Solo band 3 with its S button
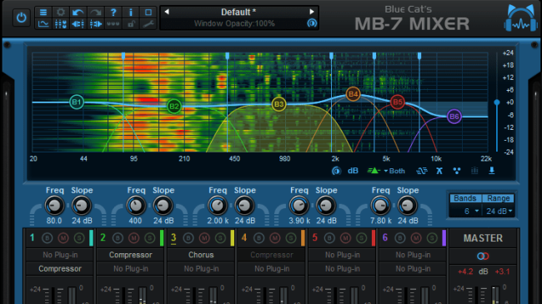542x304 pixels. pos(220,238)
